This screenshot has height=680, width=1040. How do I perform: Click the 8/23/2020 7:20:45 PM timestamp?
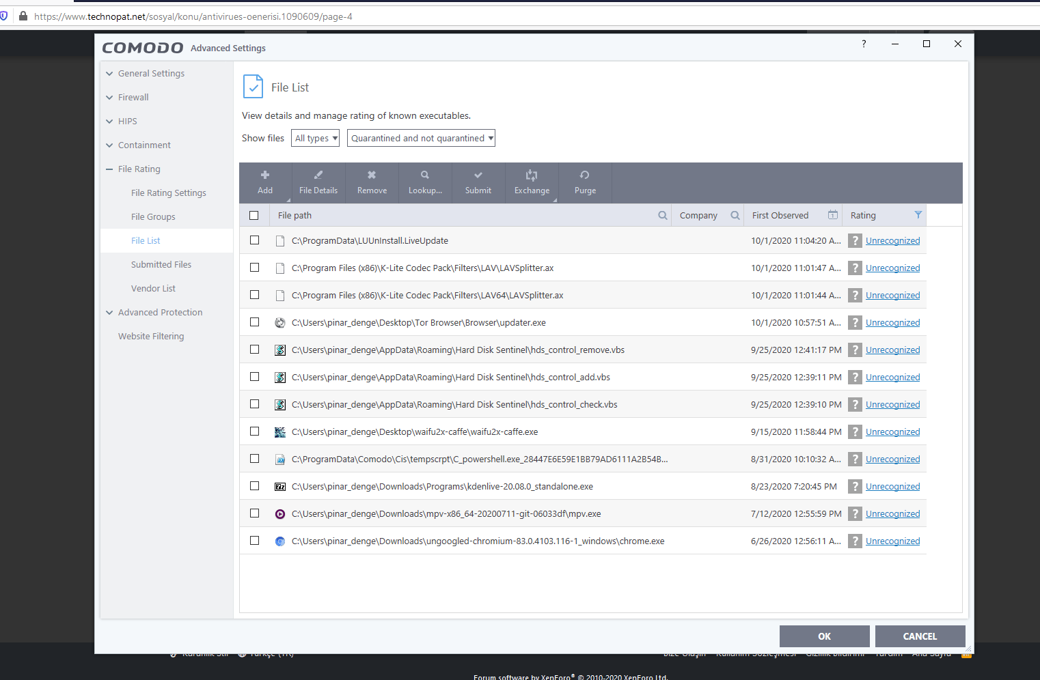[x=794, y=486]
